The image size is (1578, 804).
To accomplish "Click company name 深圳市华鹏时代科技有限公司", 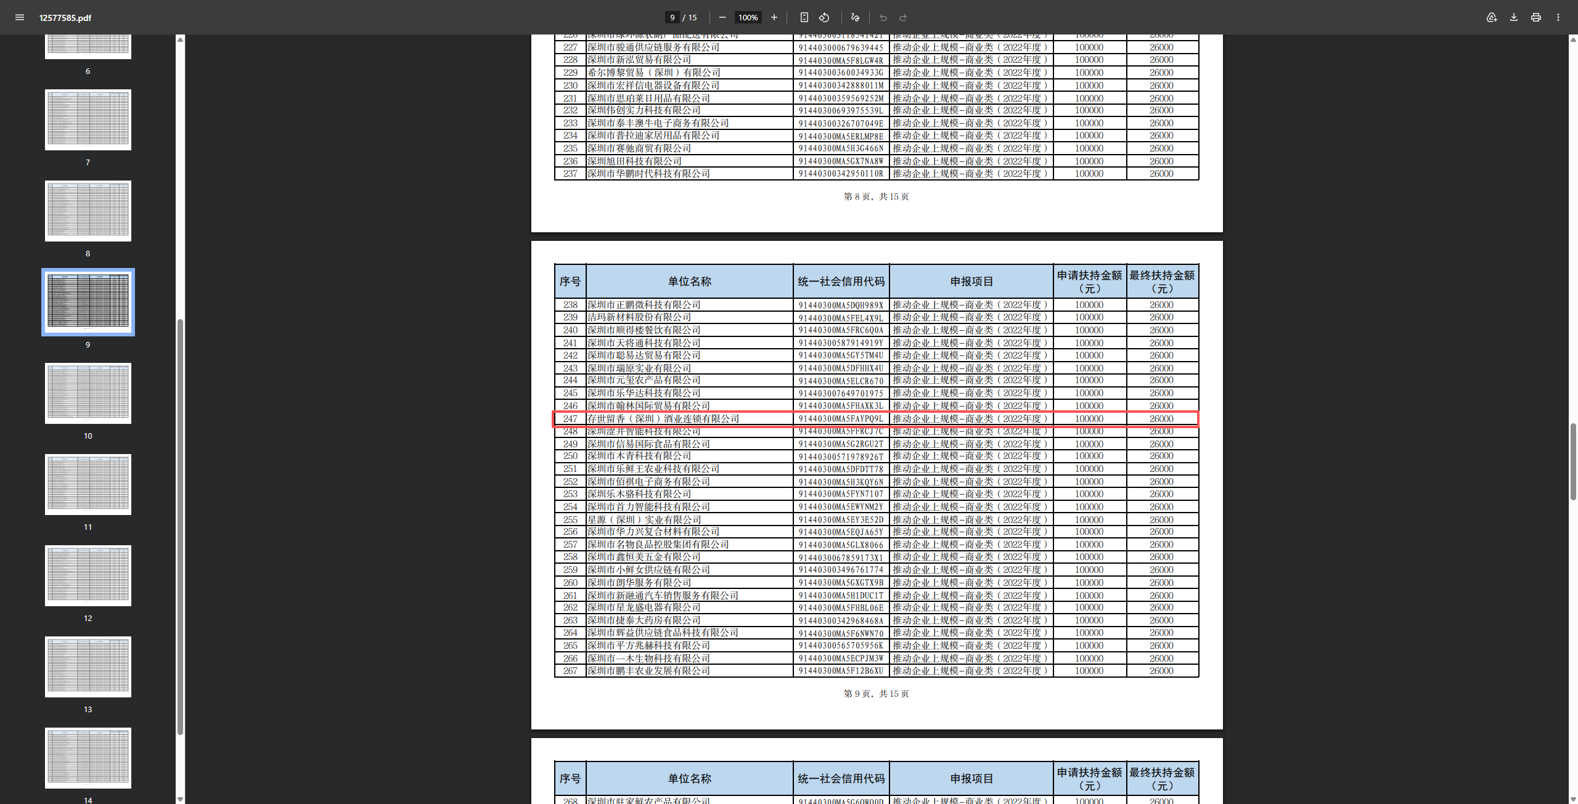I will click(x=648, y=174).
